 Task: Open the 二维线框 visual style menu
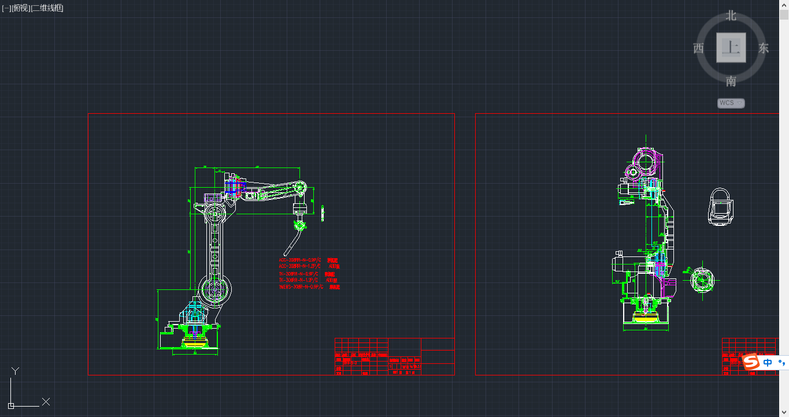coord(47,8)
